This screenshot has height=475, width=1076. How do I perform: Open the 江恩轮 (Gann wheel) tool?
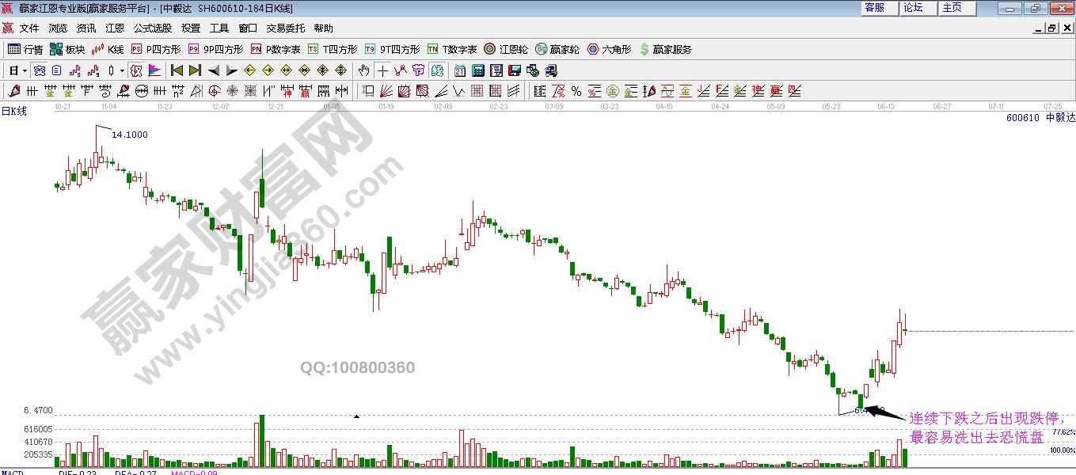(506, 49)
